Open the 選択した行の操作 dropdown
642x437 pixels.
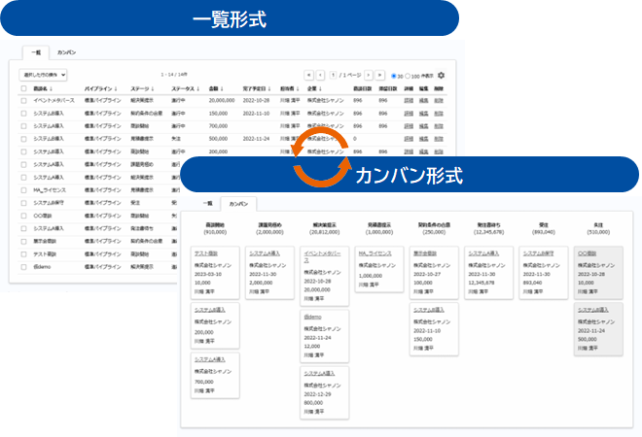pos(43,75)
